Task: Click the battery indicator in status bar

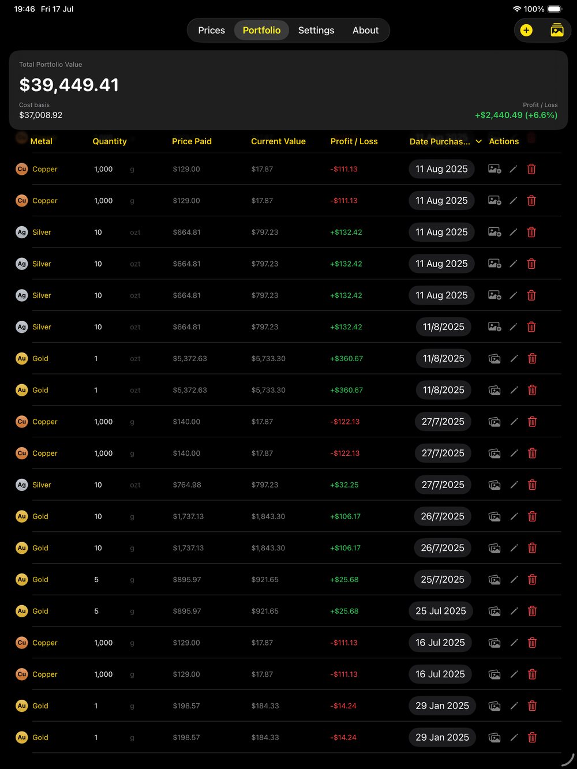Action: point(554,9)
